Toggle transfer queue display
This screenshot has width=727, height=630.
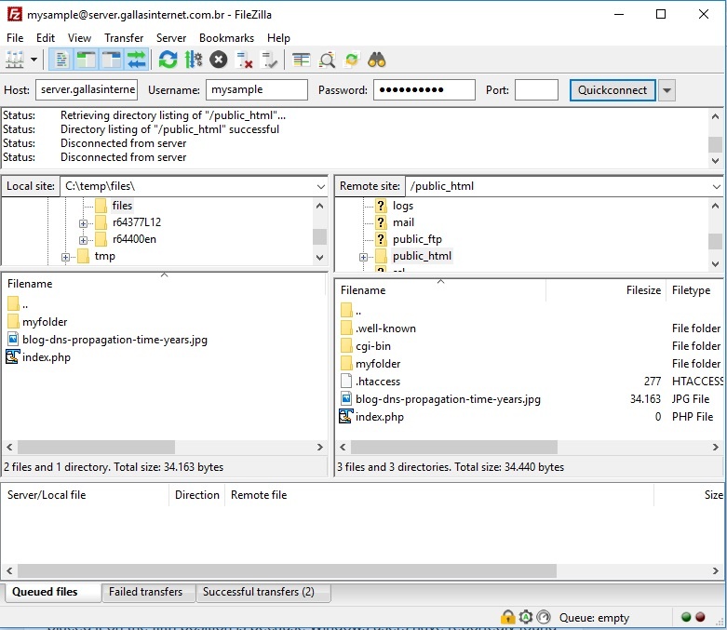coord(137,60)
